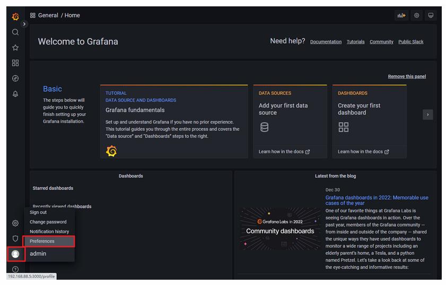Choose Preferences in the user menu
The image size is (446, 285).
49,241
